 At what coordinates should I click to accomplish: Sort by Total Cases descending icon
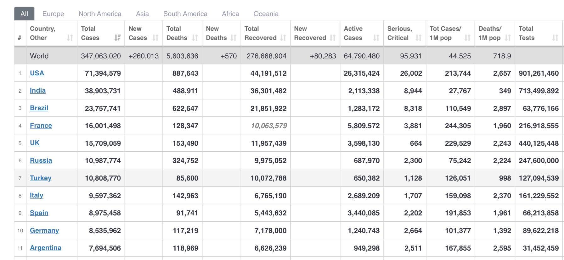pos(118,38)
